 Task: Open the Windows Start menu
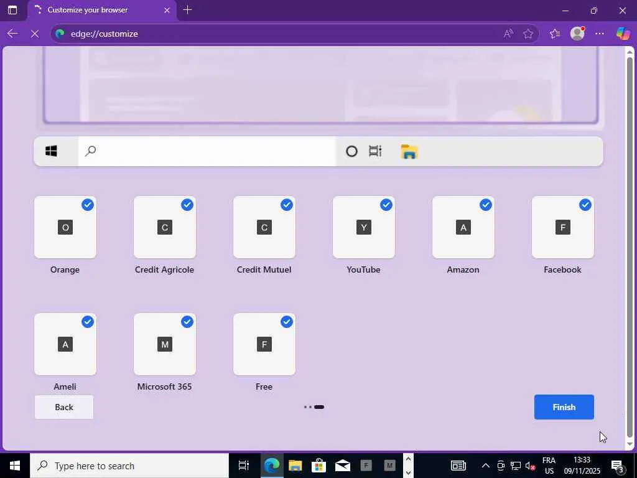tap(15, 466)
